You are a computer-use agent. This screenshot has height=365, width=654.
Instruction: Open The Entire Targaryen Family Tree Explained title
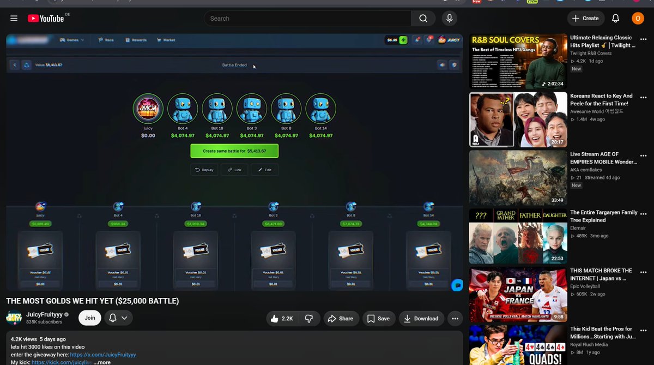[604, 216]
